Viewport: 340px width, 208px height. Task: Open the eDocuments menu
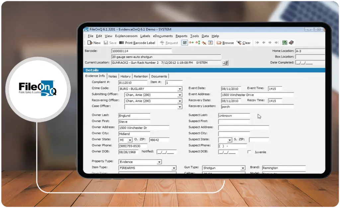coord(163,36)
